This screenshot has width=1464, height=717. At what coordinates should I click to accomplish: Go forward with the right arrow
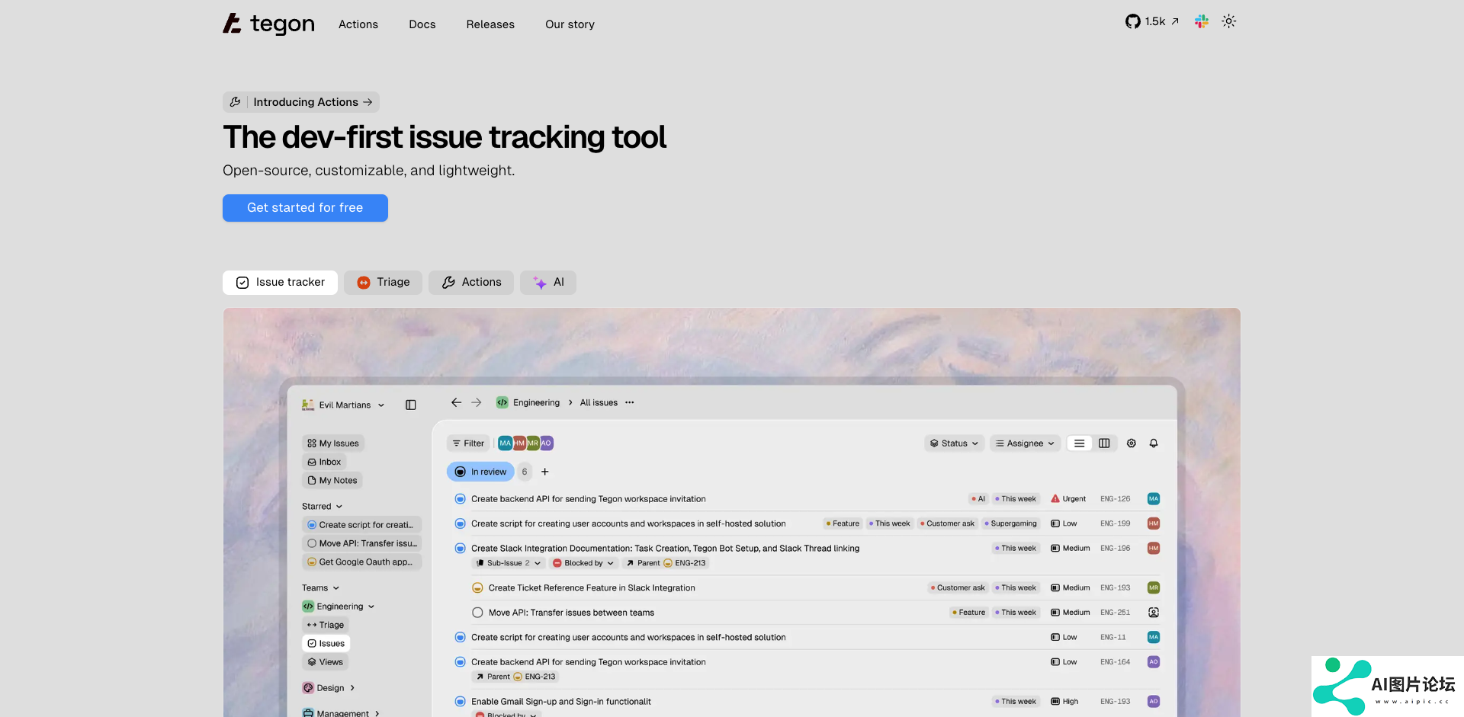[x=477, y=402]
